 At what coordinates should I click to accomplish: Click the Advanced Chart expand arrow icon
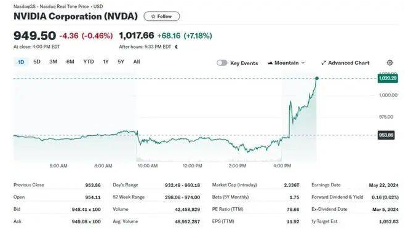(324, 63)
